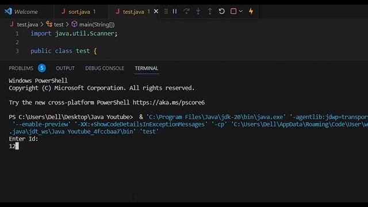Image resolution: width=368 pixels, height=207 pixels.
Task: Close the test.java tab
Action: 156,11
